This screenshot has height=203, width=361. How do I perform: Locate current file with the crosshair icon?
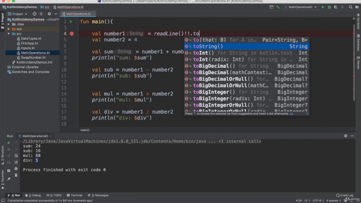tap(34, 14)
